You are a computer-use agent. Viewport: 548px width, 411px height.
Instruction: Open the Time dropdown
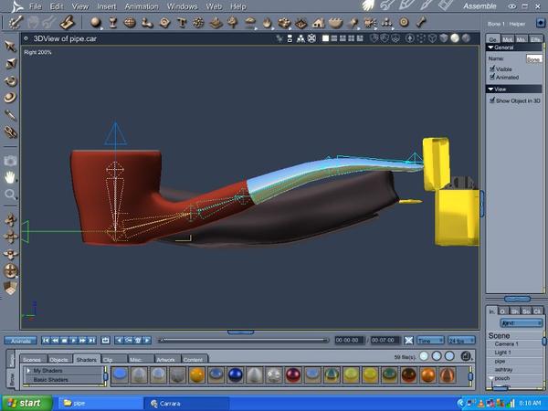pos(430,340)
